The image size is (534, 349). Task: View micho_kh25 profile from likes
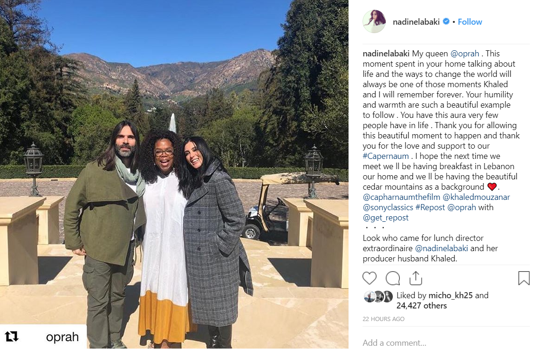[451, 295]
